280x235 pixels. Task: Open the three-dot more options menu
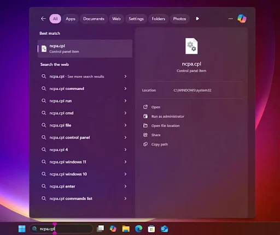point(230,19)
